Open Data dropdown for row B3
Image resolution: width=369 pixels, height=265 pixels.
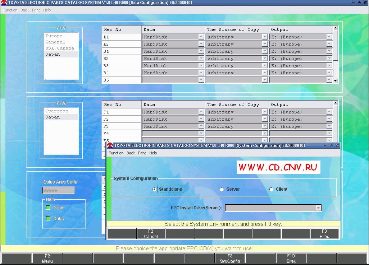tap(201, 66)
